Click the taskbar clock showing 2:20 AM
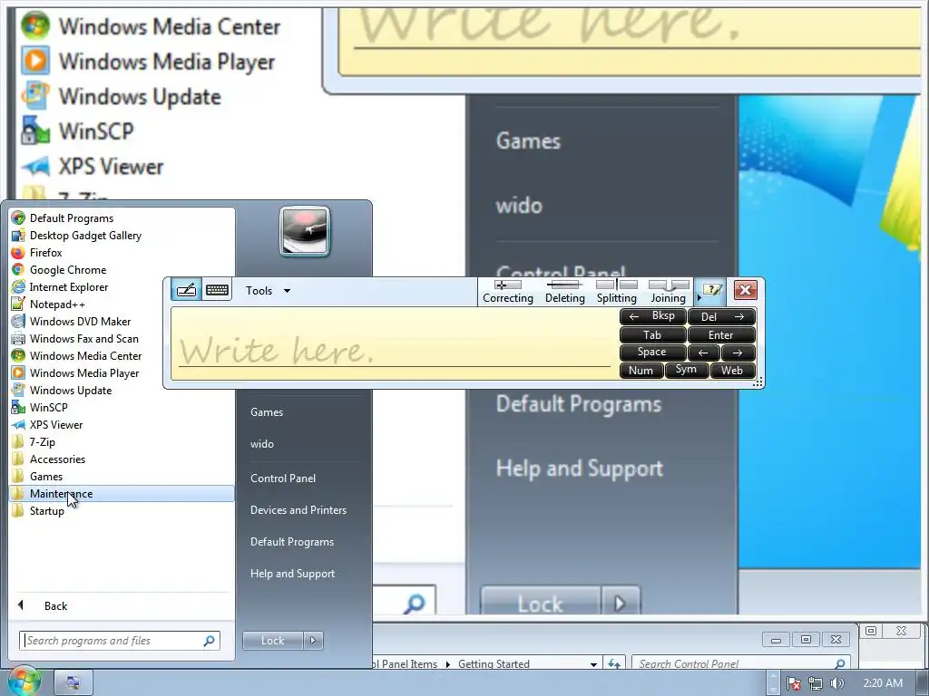Screen dimensions: 929x696 pyautogui.click(x=883, y=683)
